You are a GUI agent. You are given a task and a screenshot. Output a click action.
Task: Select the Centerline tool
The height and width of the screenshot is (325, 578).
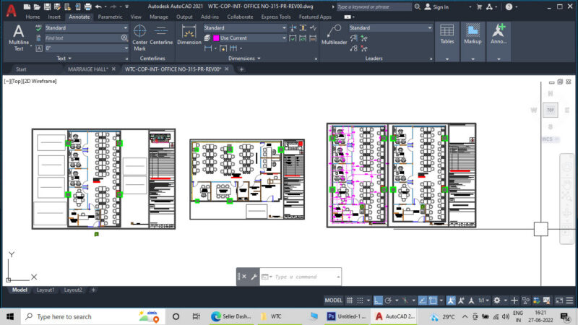pyautogui.click(x=161, y=35)
